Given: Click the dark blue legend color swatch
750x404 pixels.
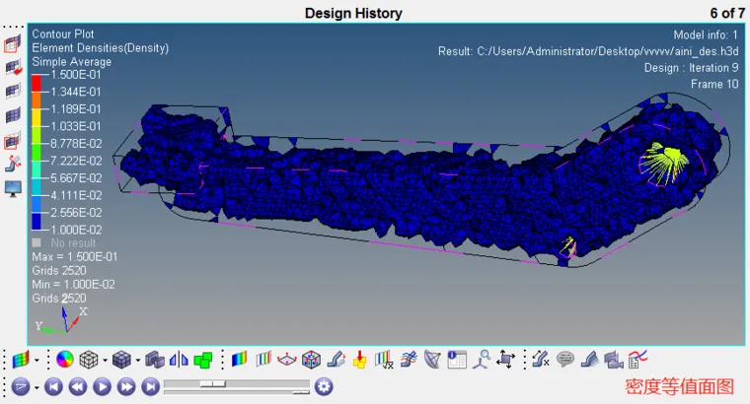Looking at the screenshot, I should [36, 222].
